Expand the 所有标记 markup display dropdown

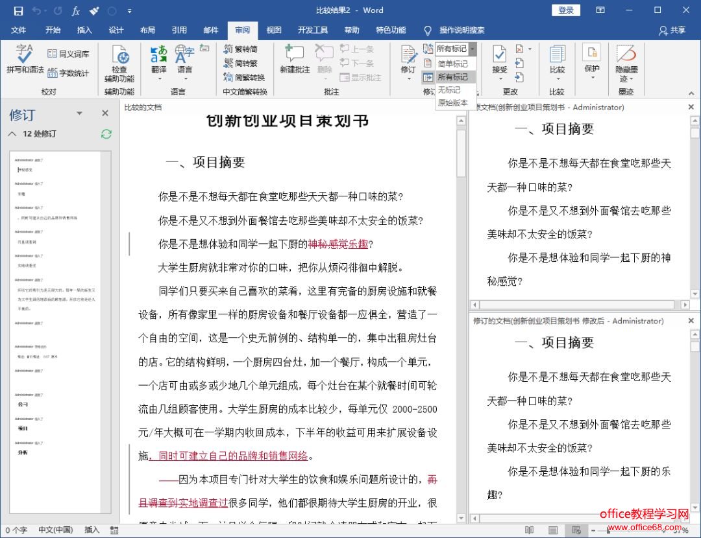[x=473, y=49]
